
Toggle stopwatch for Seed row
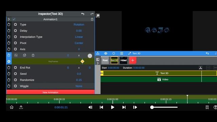(x=9, y=74)
